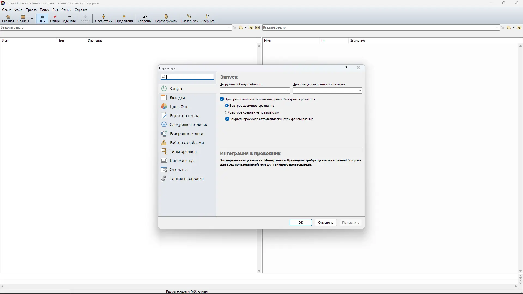The width and height of the screenshot is (523, 294).
Task: Expand save workspace on exit dropdown
Action: pyautogui.click(x=360, y=91)
